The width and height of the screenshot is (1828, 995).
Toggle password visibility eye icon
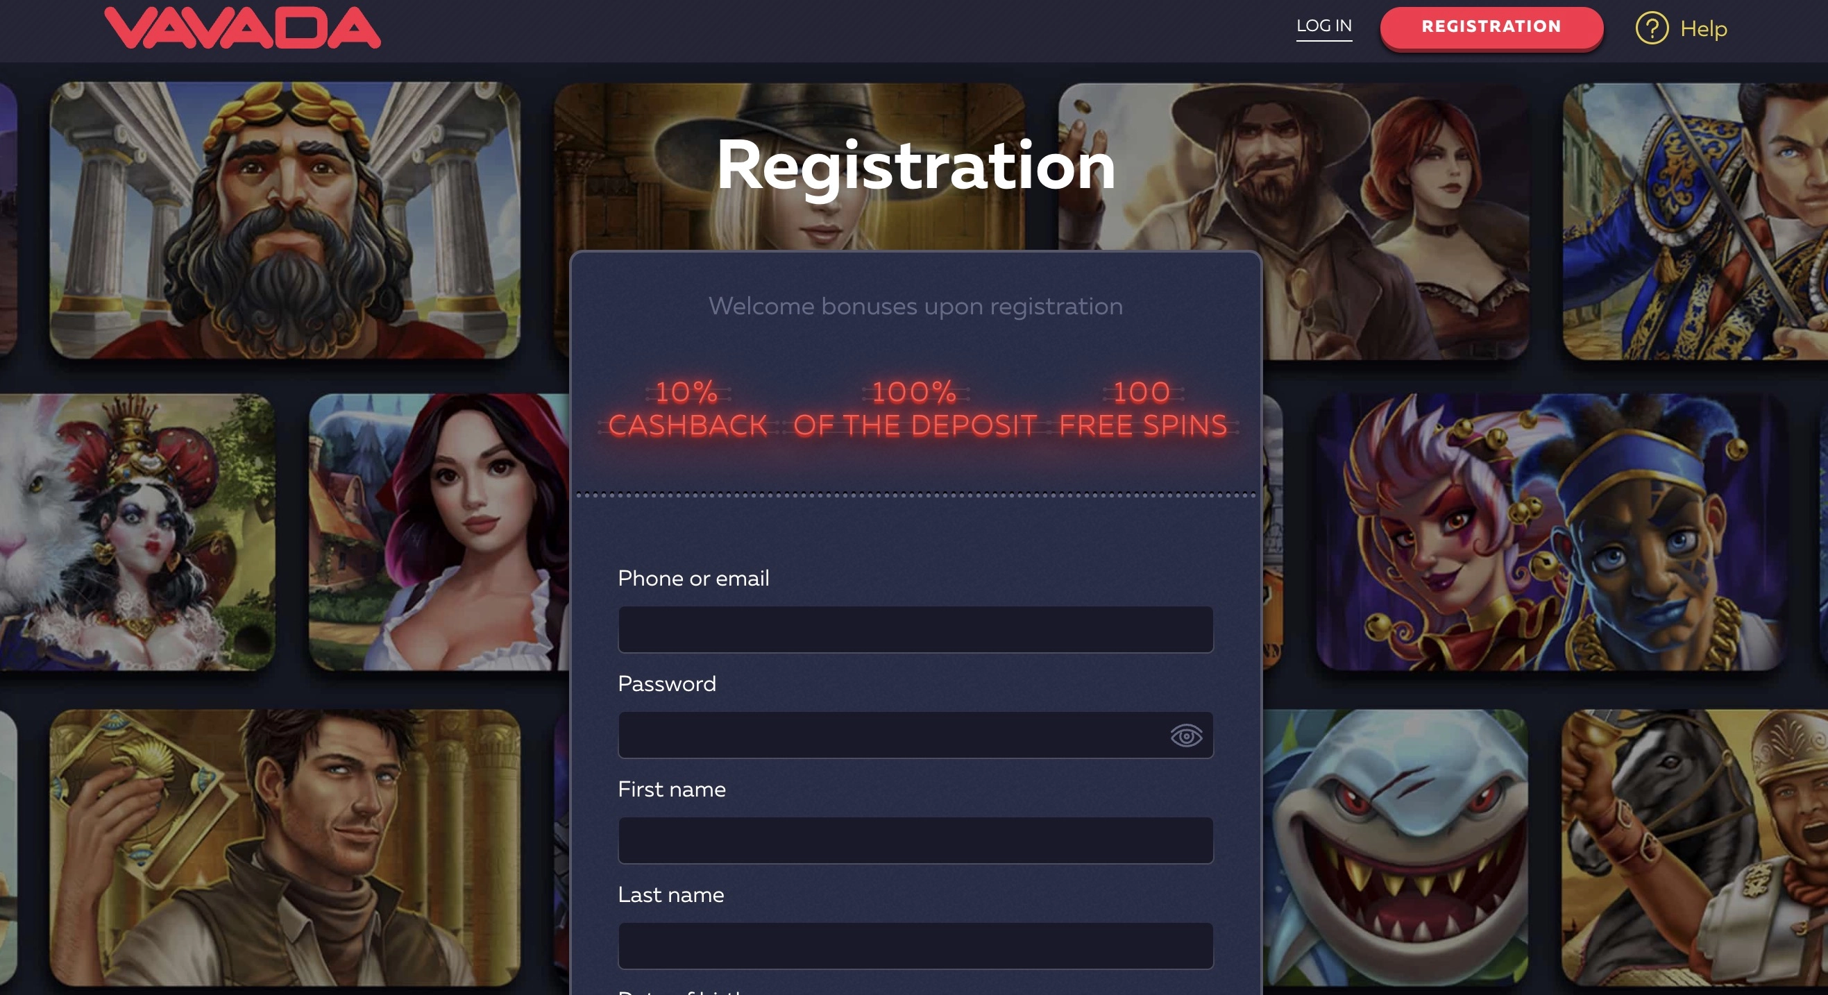point(1186,735)
